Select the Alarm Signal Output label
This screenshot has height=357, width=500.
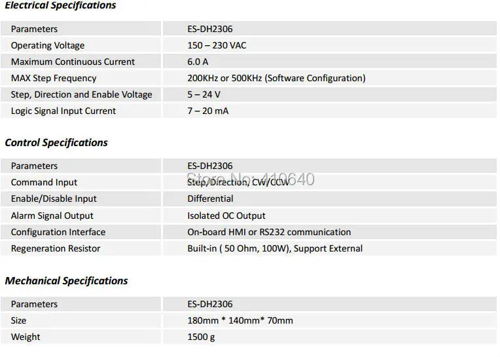52,216
